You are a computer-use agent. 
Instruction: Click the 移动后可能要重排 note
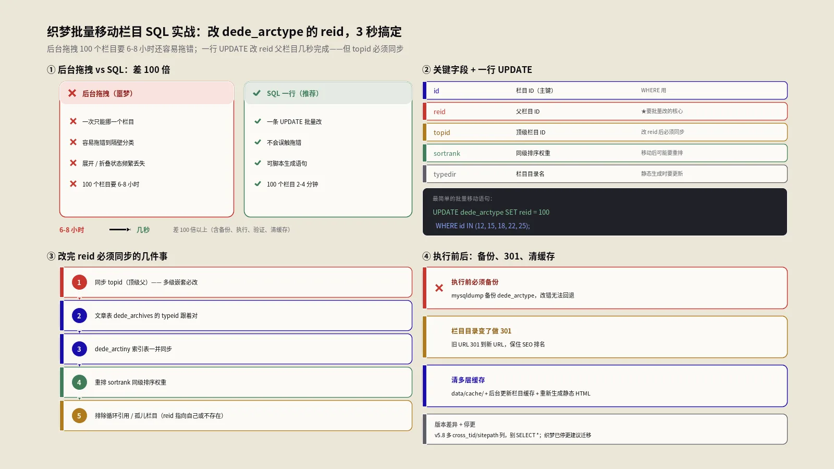[662, 153]
